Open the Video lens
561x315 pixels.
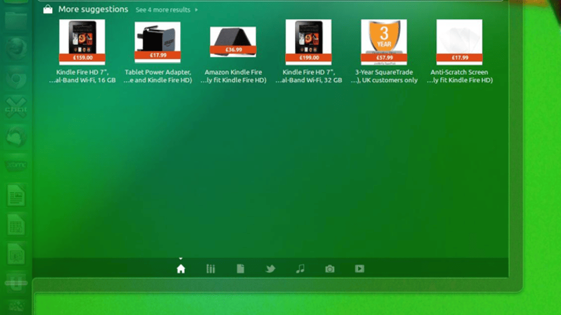click(x=360, y=269)
